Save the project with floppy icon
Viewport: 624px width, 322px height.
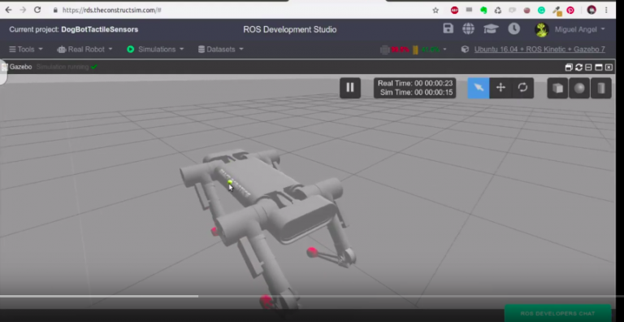(448, 28)
